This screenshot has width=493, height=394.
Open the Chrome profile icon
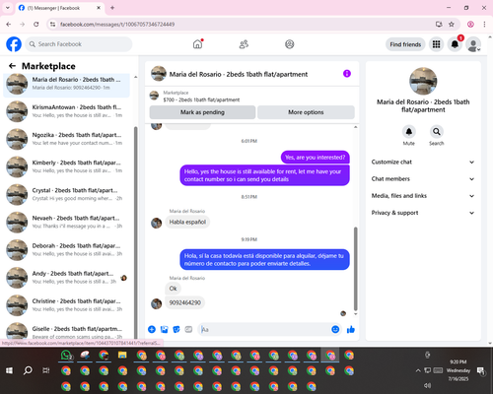coord(470,24)
